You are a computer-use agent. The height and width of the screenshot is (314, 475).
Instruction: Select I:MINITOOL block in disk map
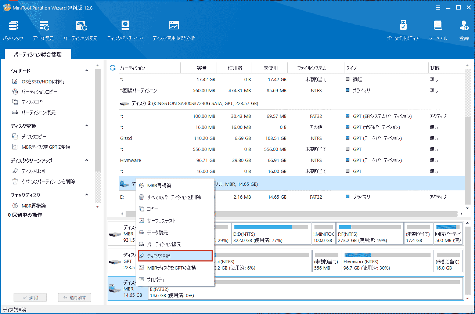click(x=324, y=234)
